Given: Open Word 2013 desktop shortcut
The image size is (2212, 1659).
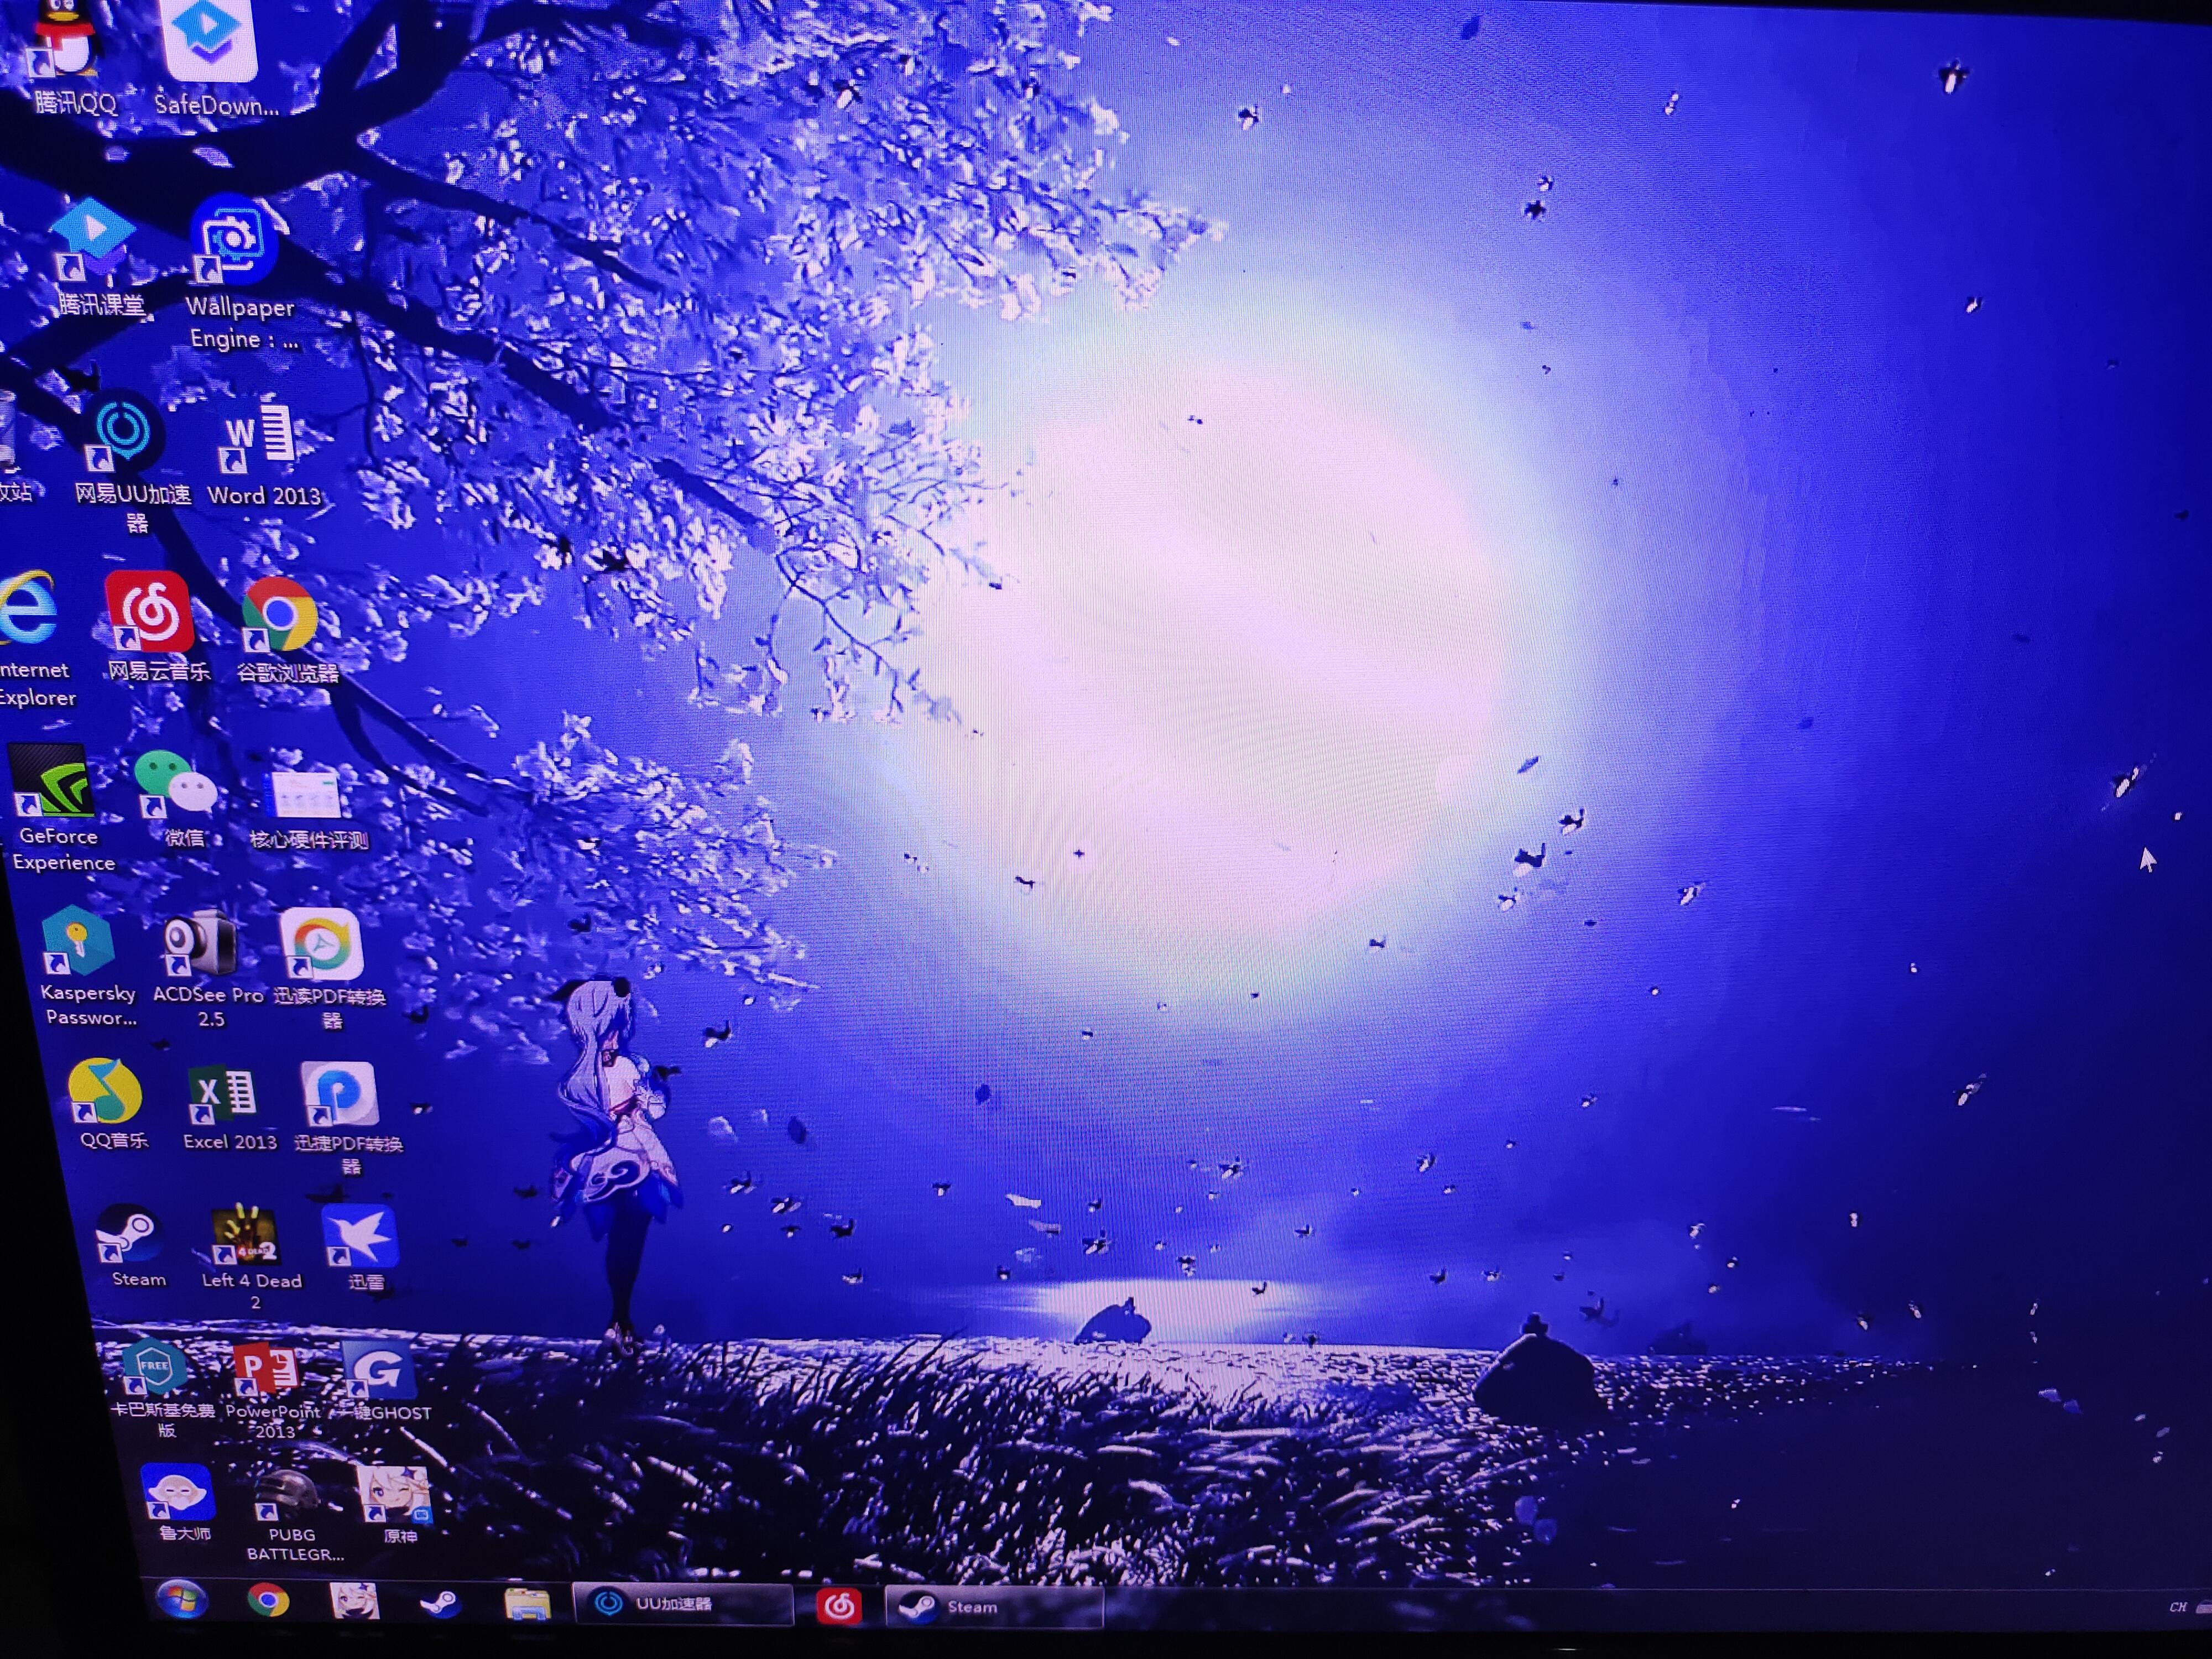Looking at the screenshot, I should pyautogui.click(x=258, y=437).
